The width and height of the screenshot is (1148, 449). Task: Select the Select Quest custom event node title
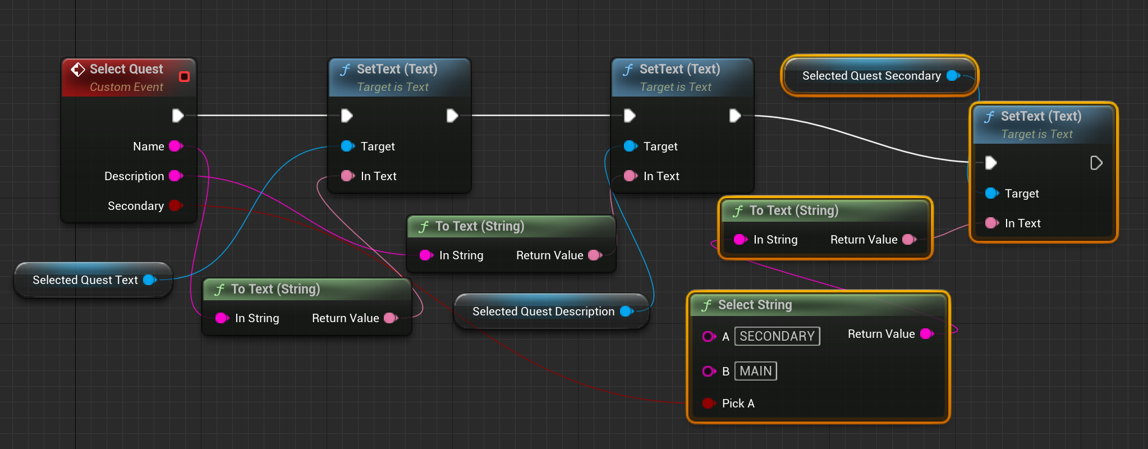click(126, 69)
